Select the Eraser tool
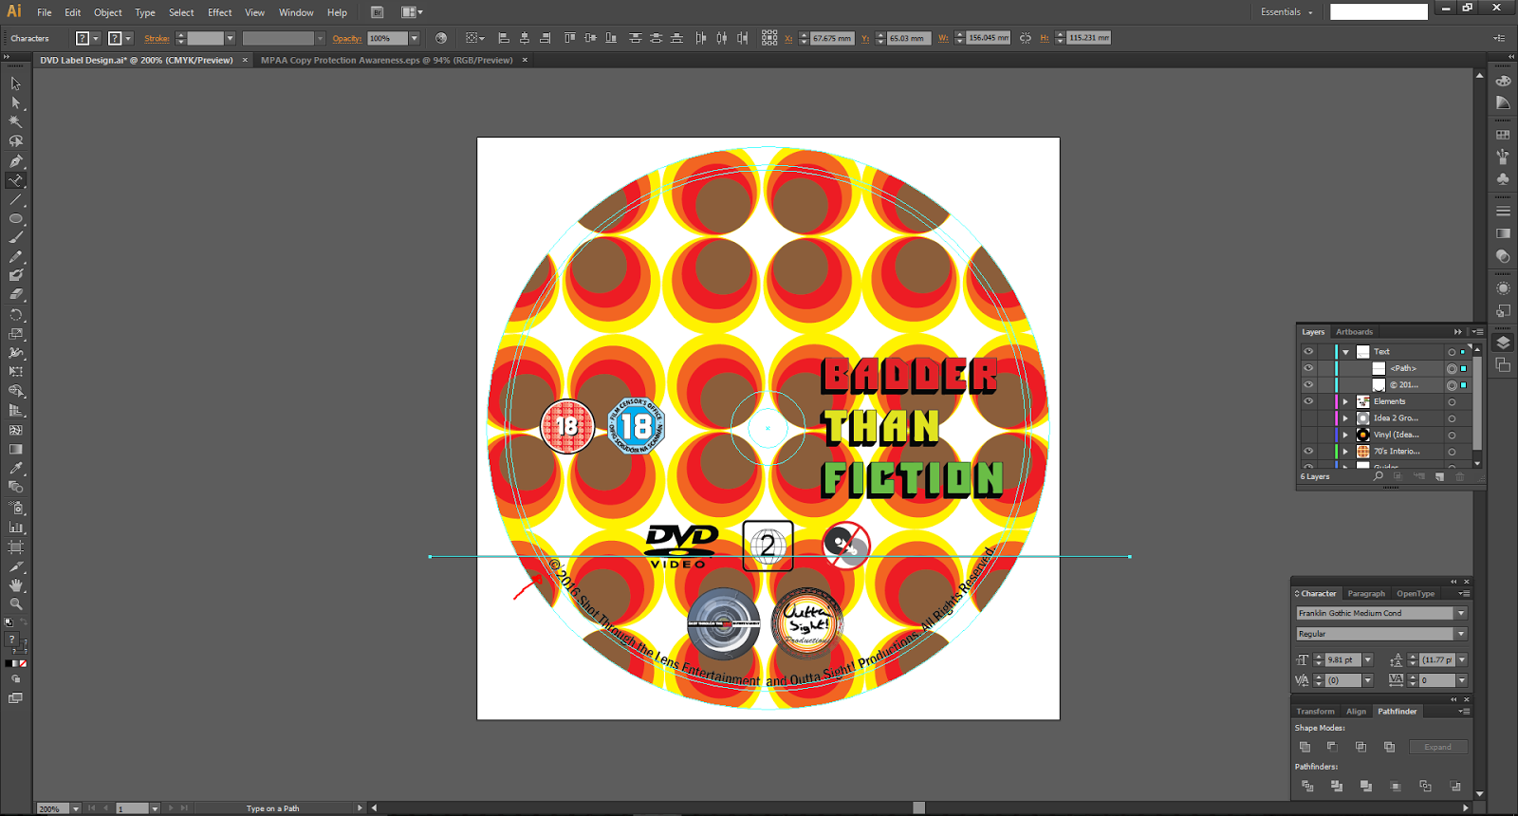The width and height of the screenshot is (1518, 816). [16, 295]
